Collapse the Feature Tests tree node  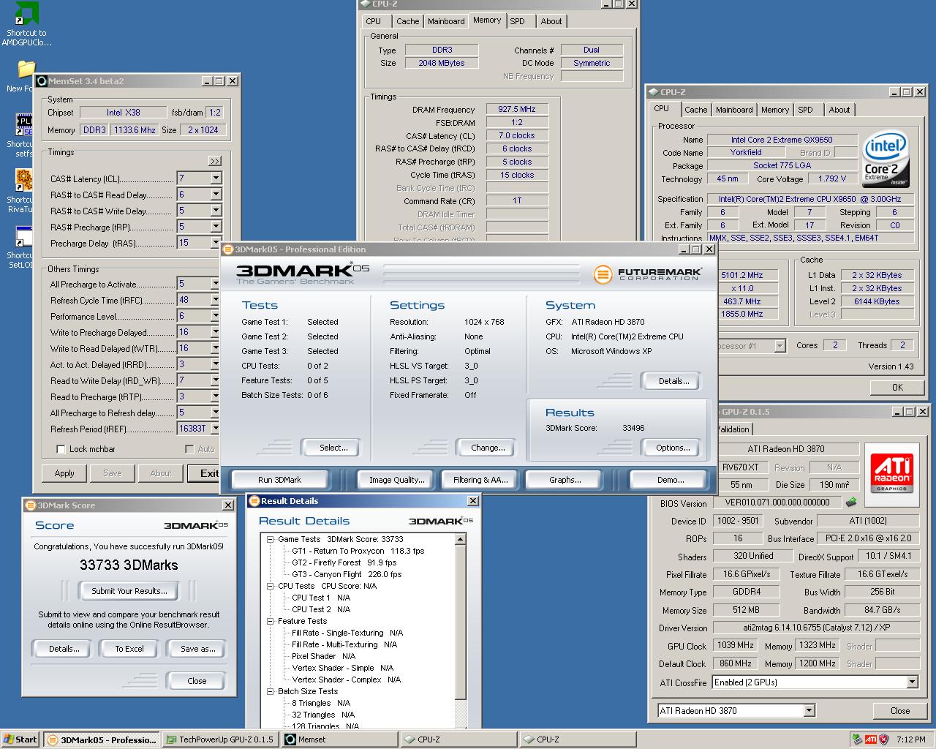(x=270, y=621)
